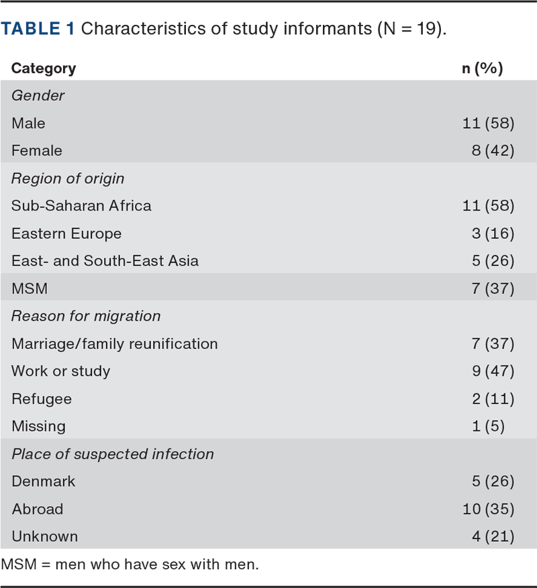Click the MSM row label
The image size is (537, 588).
point(30,289)
